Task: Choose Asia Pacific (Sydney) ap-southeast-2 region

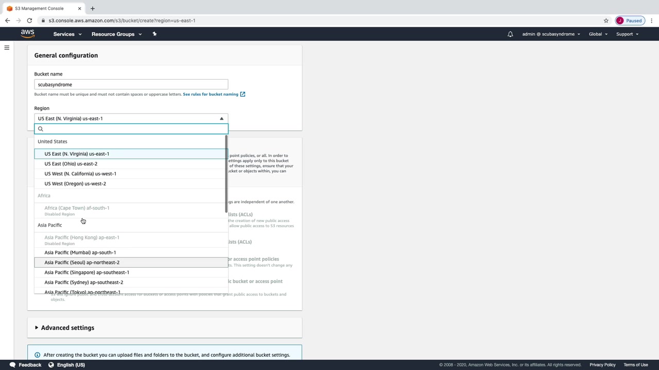Action: pos(131,282)
